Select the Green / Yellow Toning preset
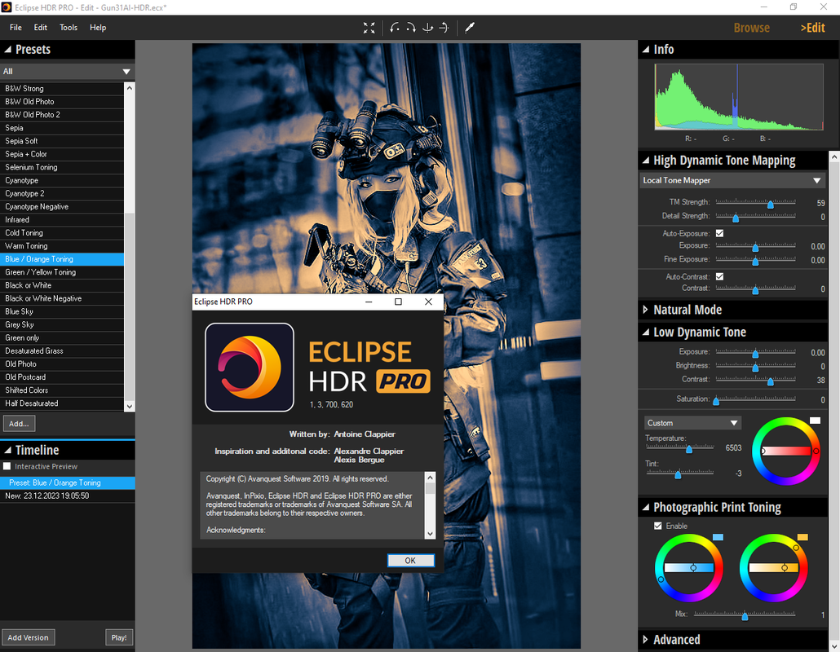Screen dimensions: 840x652 [62, 272]
